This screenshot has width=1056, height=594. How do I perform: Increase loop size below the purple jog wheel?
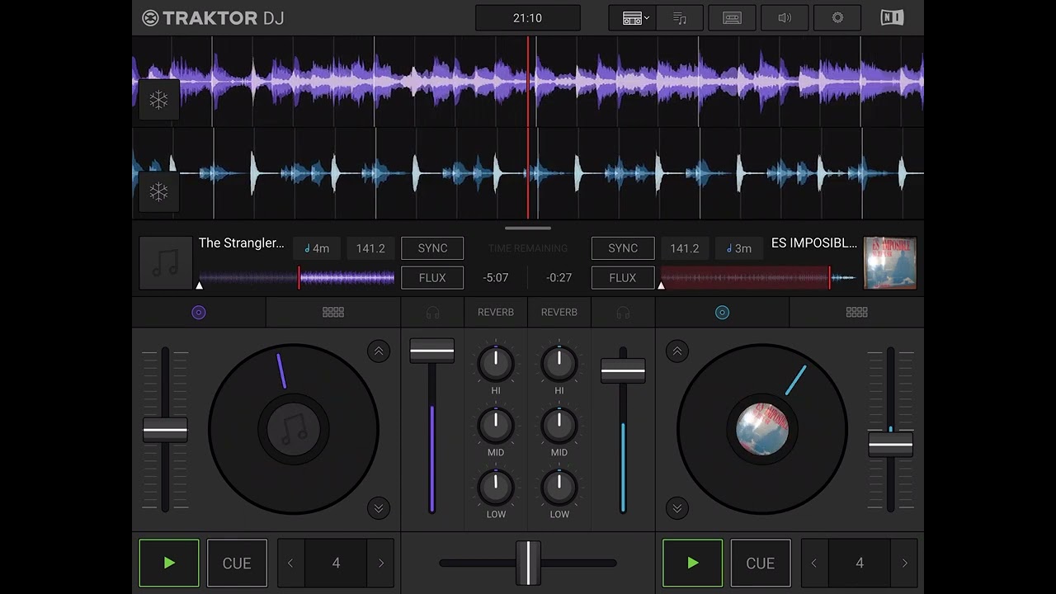(381, 563)
